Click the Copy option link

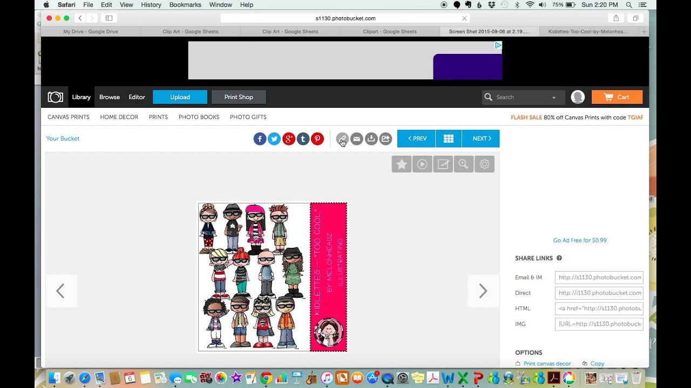(597, 364)
